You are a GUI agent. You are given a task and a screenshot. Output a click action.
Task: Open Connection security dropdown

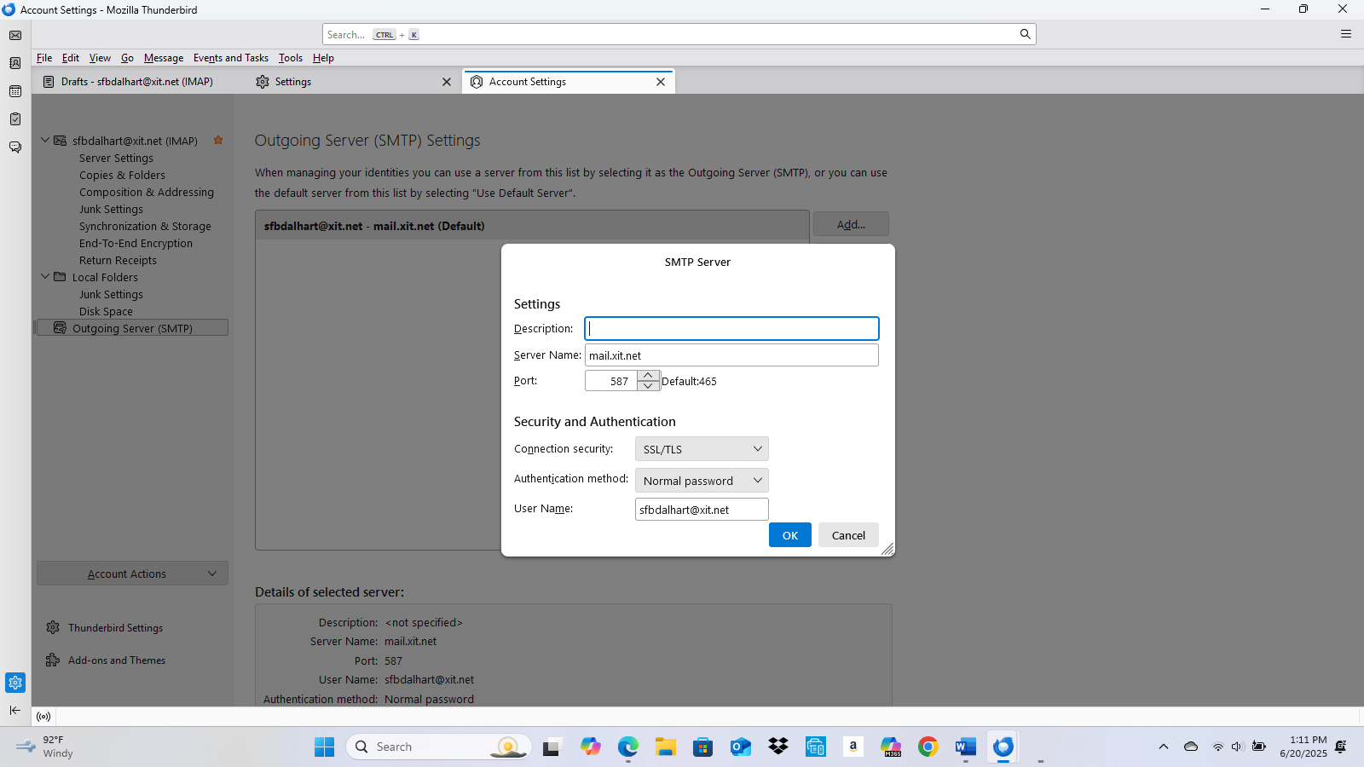pyautogui.click(x=702, y=449)
